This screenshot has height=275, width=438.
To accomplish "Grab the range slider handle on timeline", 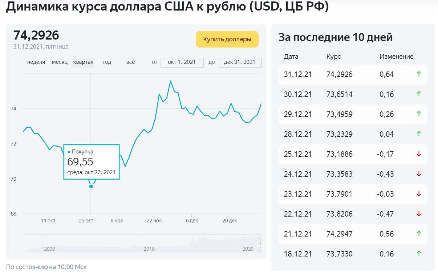I will coord(260,243).
